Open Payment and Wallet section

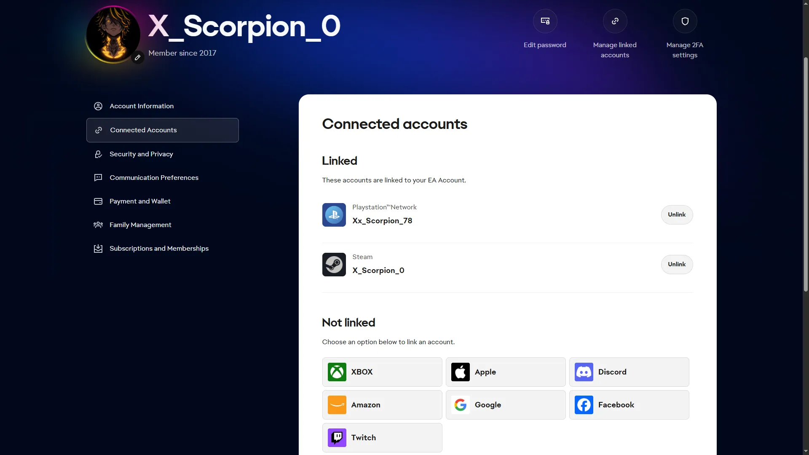point(163,201)
